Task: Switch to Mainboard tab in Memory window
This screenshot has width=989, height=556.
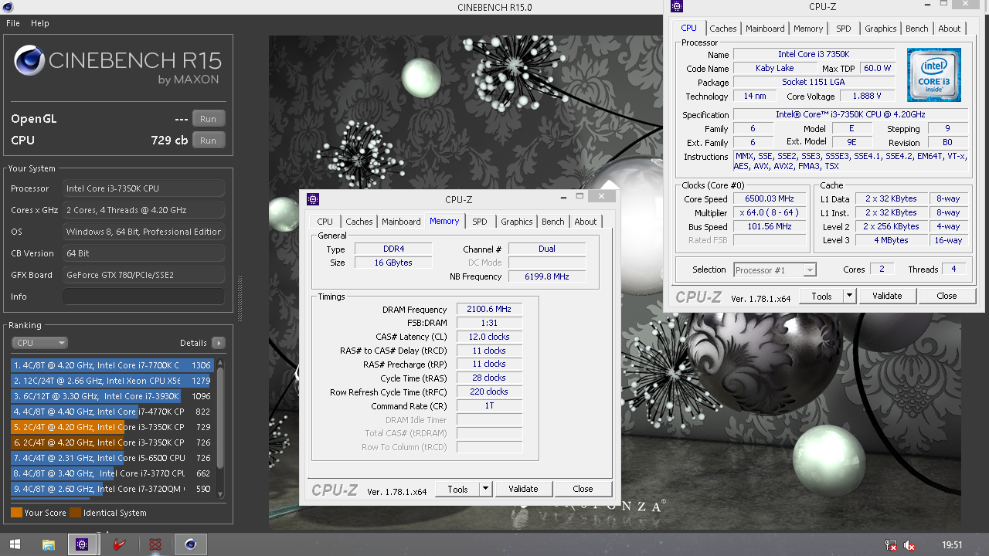Action: pyautogui.click(x=401, y=222)
